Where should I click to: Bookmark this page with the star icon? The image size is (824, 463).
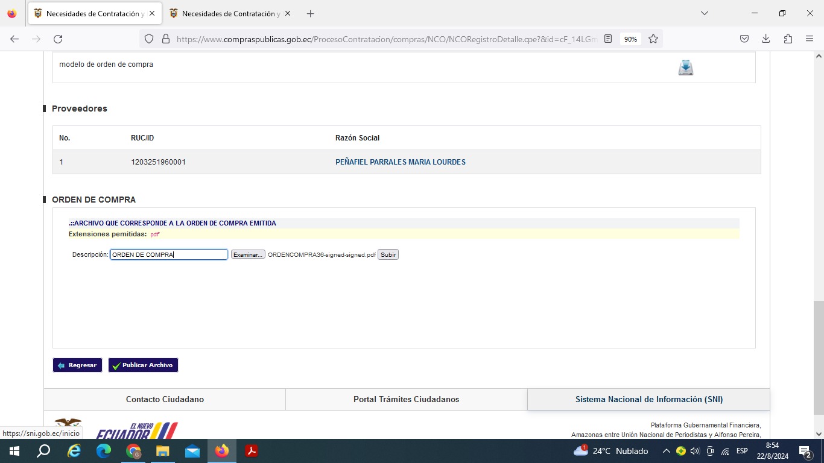653,39
